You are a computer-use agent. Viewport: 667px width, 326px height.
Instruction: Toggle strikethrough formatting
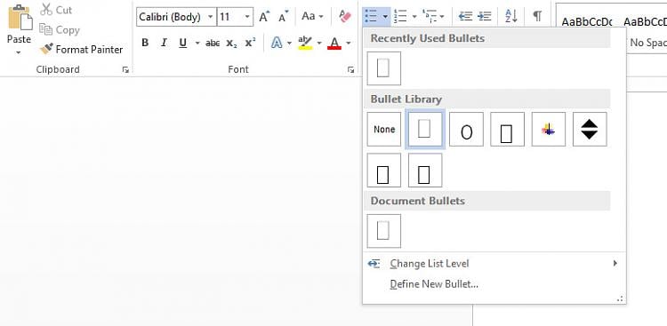click(x=213, y=43)
